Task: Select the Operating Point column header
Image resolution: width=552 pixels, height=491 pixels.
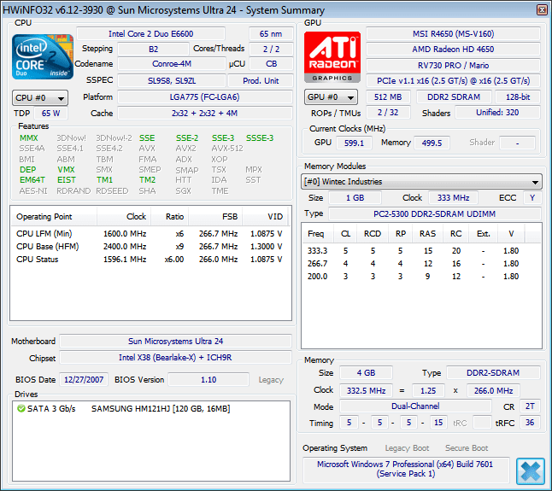Action: pyautogui.click(x=54, y=216)
